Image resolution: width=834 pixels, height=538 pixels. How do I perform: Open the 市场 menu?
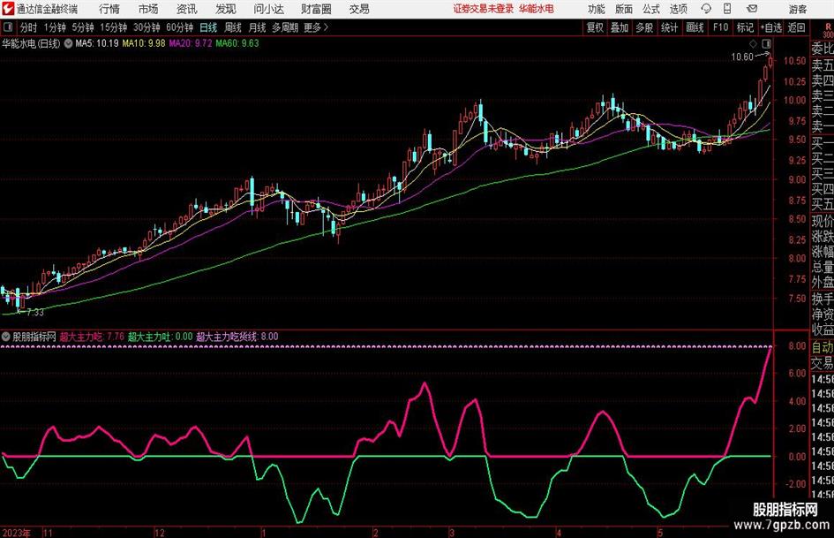(x=148, y=9)
